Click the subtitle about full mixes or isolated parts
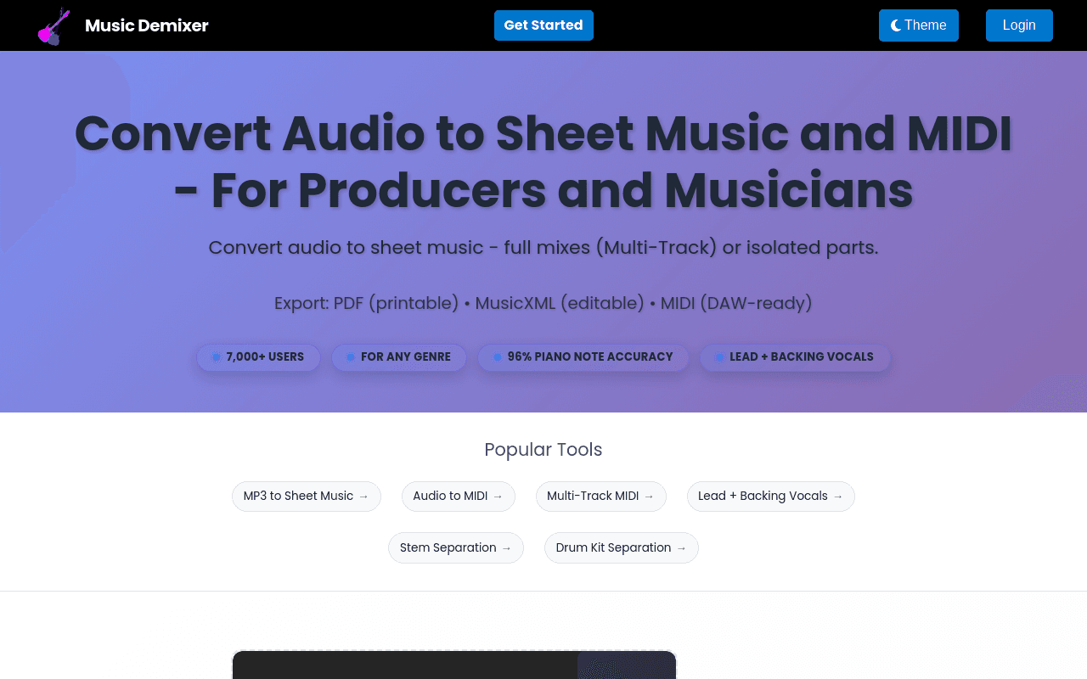This screenshot has height=679, width=1087. click(x=543, y=248)
